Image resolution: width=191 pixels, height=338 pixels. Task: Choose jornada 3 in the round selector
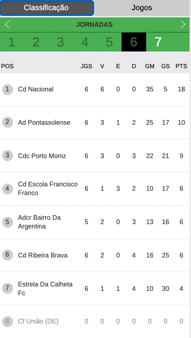pos(60,42)
